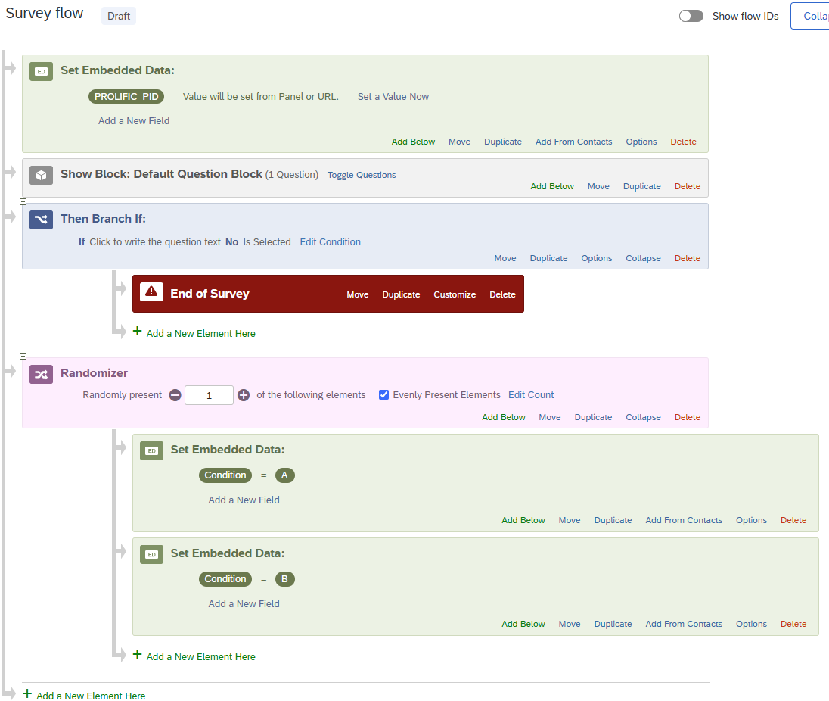Customize the End of Survey element

pos(455,294)
